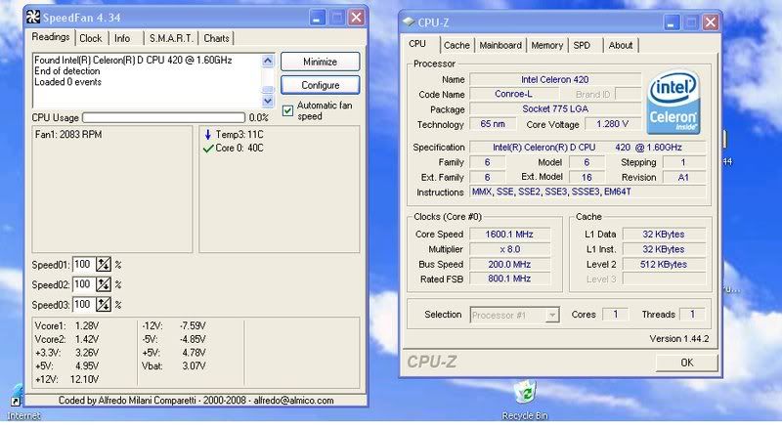Open the S.M.A.R.T. tab
The image size is (782, 428).
pos(171,38)
